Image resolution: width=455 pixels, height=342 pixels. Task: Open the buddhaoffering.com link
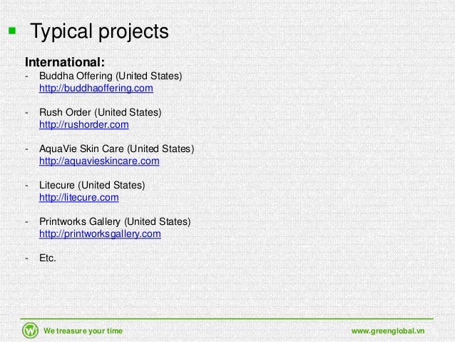coord(96,88)
